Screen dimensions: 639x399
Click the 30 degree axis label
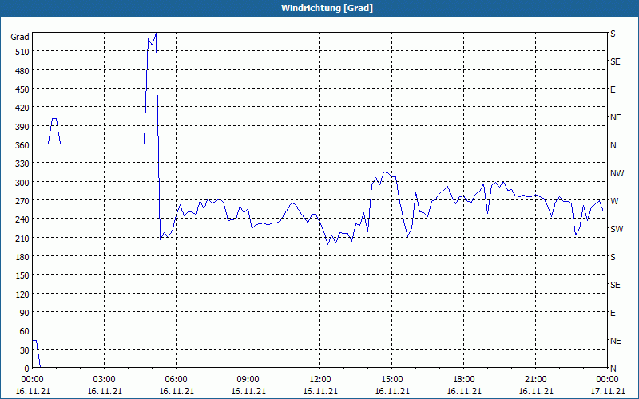pyautogui.click(x=25, y=350)
